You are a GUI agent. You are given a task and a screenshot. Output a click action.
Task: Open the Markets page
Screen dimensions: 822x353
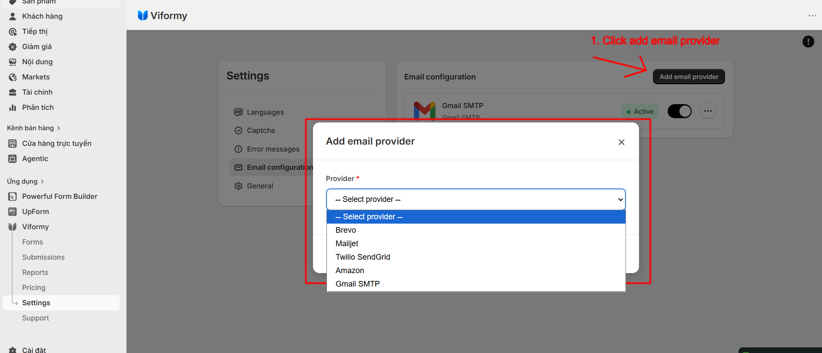point(36,77)
